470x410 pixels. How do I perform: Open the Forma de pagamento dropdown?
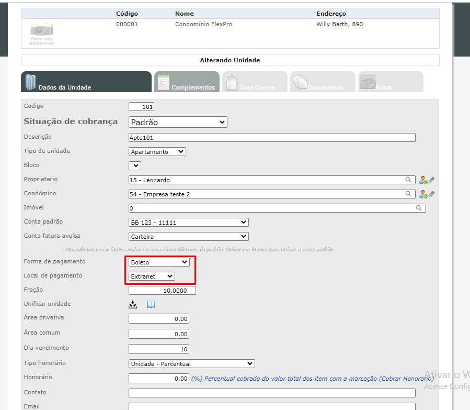159,262
